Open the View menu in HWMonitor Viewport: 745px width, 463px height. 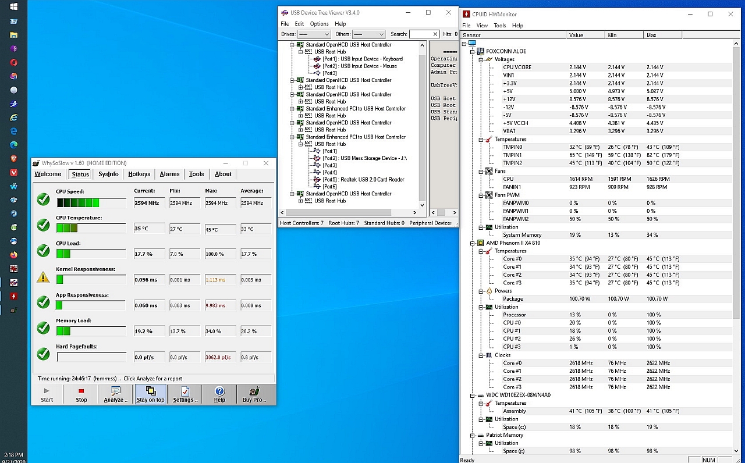click(482, 26)
